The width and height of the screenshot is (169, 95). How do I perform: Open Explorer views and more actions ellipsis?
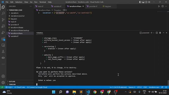(x=31, y=6)
